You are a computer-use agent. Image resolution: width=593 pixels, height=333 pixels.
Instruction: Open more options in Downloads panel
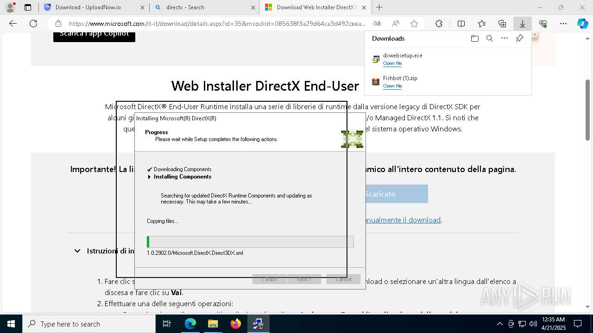click(x=505, y=38)
